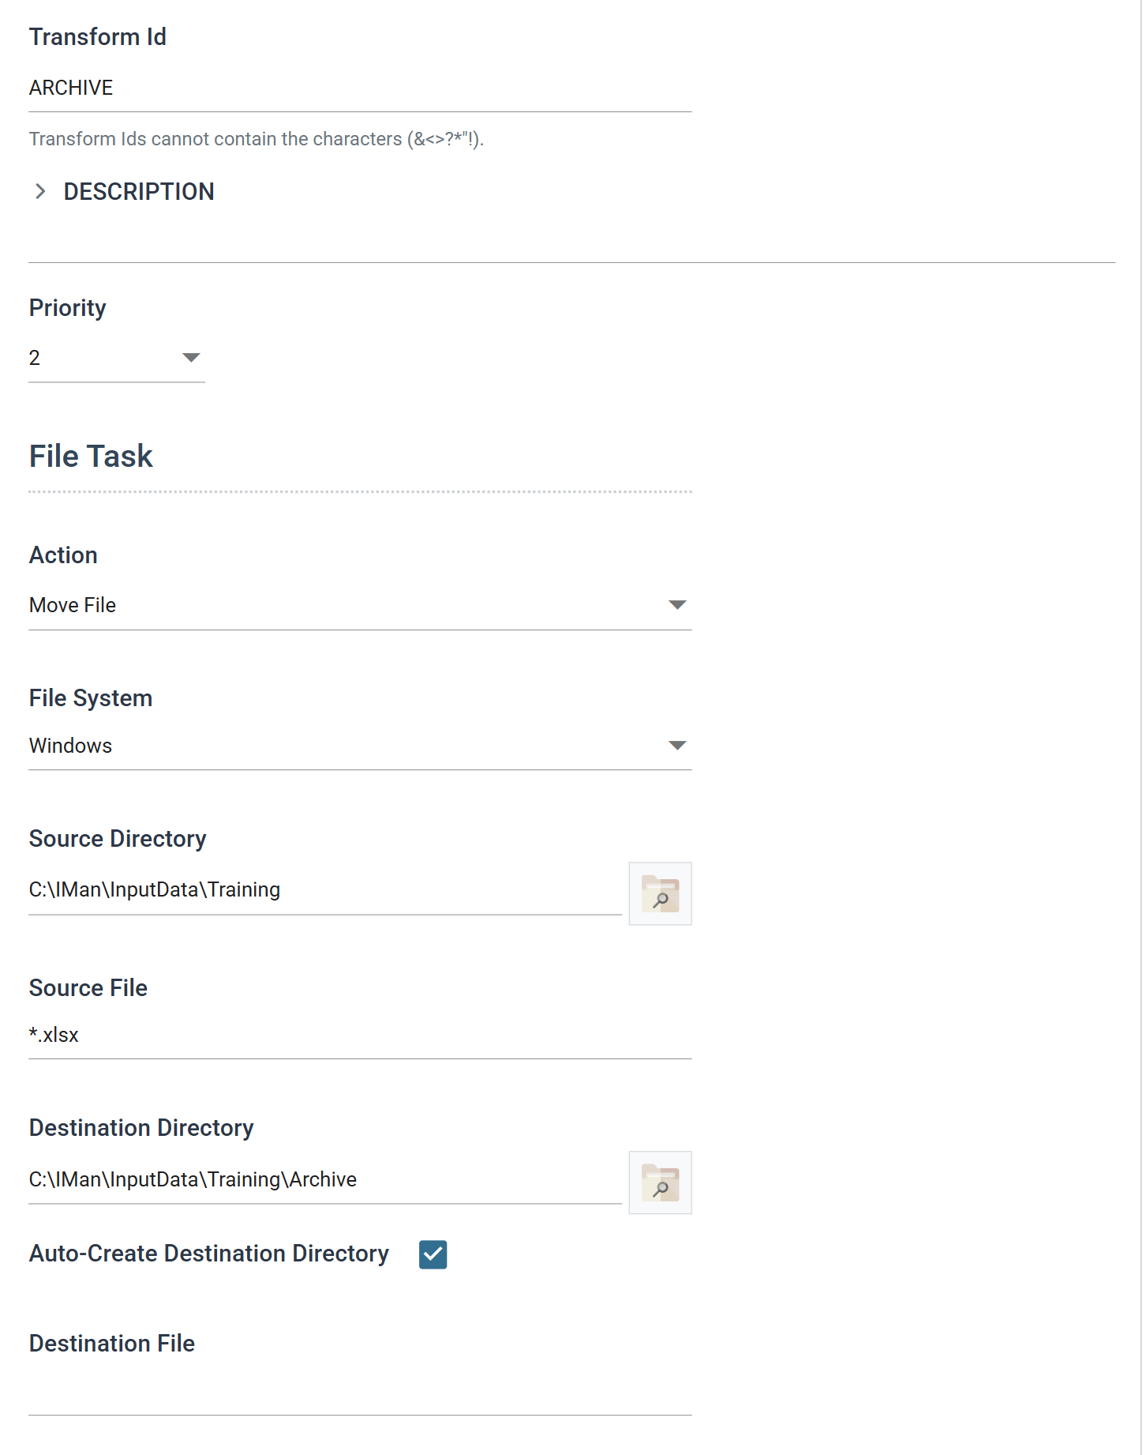This screenshot has width=1143, height=1455.
Task: Click the Auto-Create Destination Directory label
Action: coord(209,1254)
